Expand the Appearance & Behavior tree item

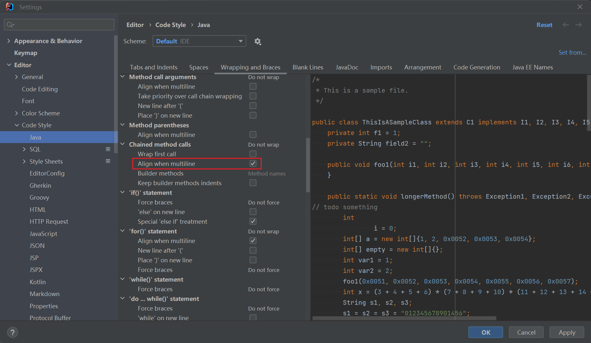coord(8,41)
